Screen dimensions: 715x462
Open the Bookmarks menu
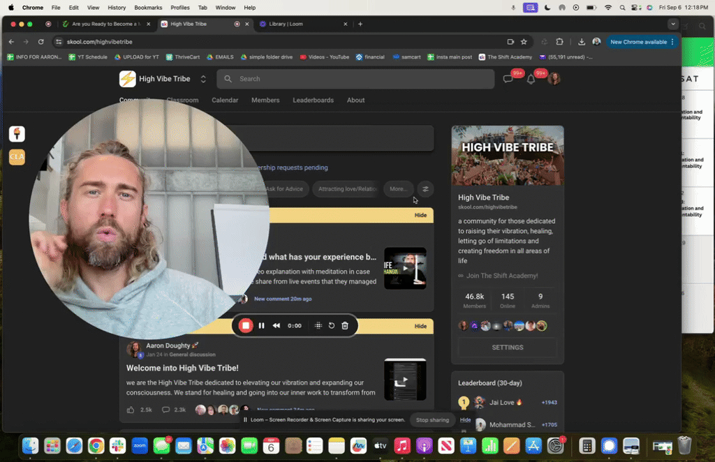click(x=148, y=7)
